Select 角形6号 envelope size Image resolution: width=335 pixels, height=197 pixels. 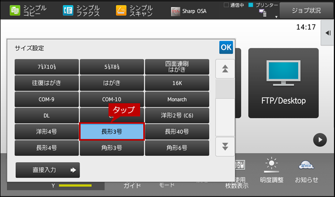pos(177,148)
